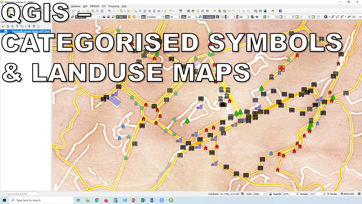Open PowerPoint from the taskbar
This screenshot has height=204, width=362.
(x=134, y=200)
